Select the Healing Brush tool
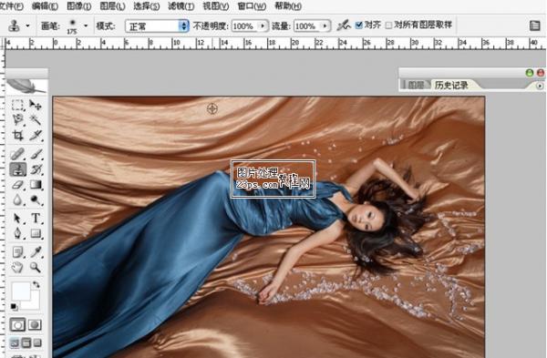 point(17,154)
